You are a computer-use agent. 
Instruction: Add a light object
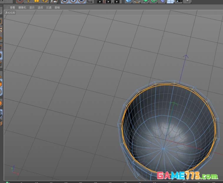tap(188, 1)
